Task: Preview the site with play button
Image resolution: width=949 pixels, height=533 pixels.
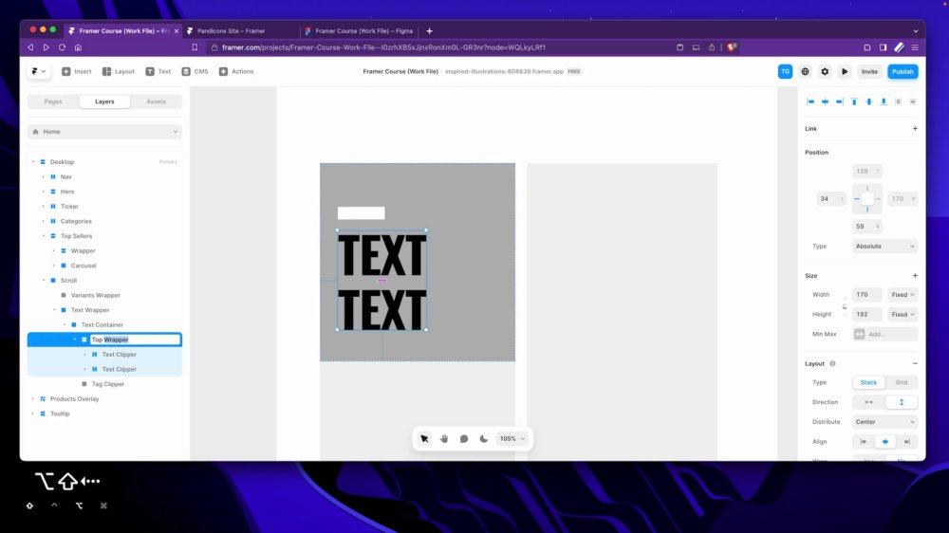Action: [845, 71]
